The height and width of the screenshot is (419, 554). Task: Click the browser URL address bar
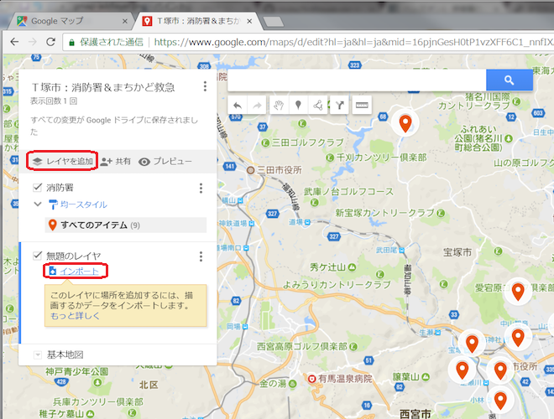(x=307, y=43)
